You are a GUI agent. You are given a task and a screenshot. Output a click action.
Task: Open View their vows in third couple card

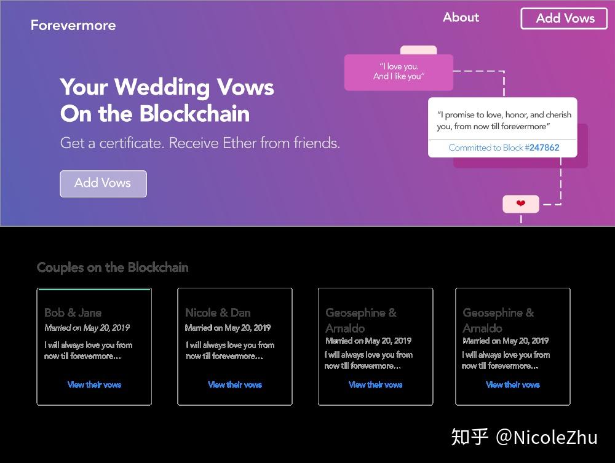(375, 385)
